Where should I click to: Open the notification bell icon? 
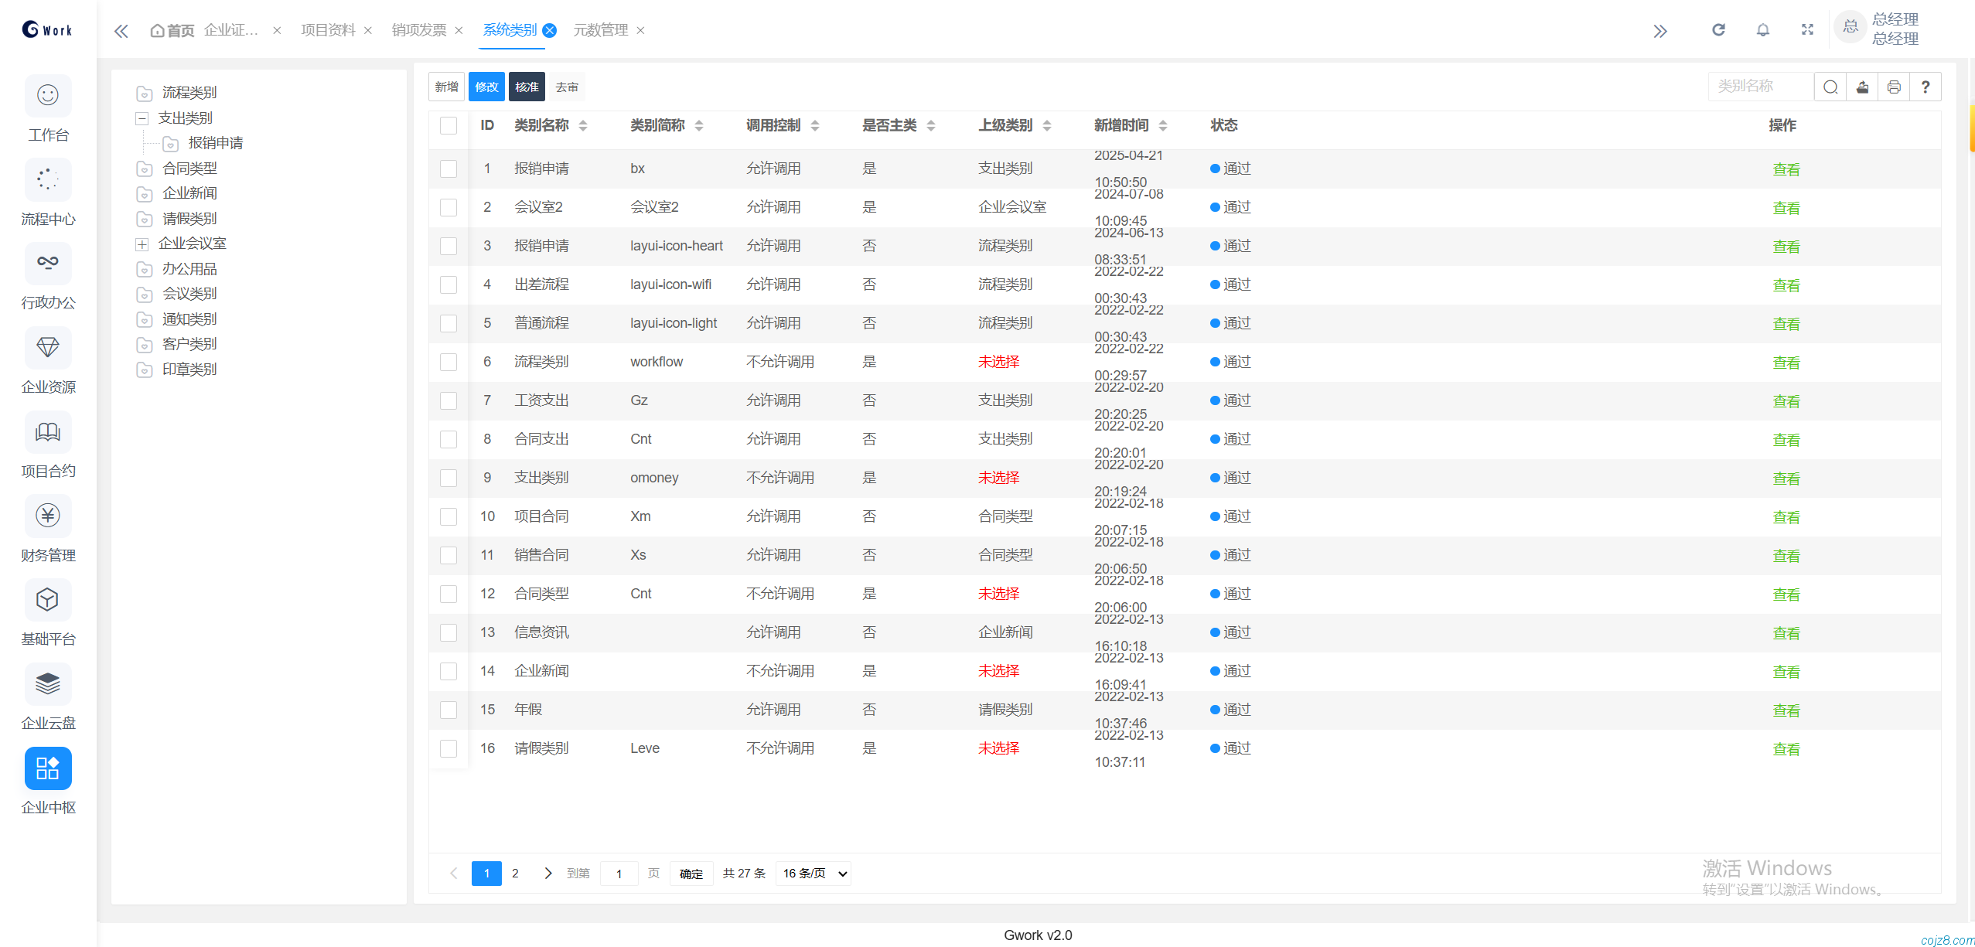1762,30
